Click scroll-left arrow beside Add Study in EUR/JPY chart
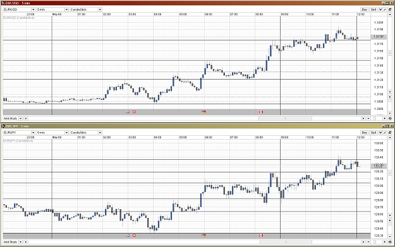The height and width of the screenshot is (247, 395). pyautogui.click(x=26, y=242)
